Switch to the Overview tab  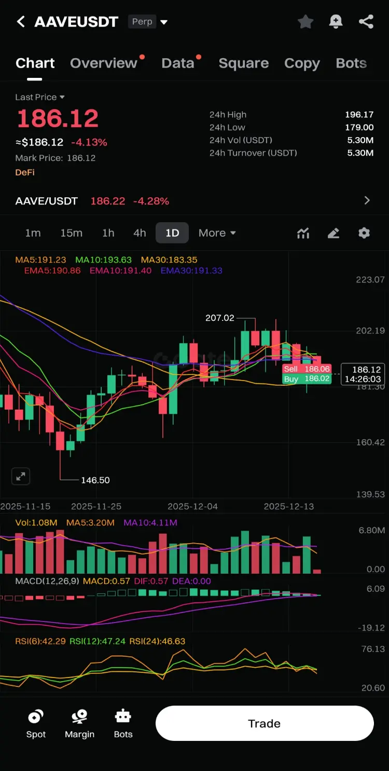(x=104, y=63)
